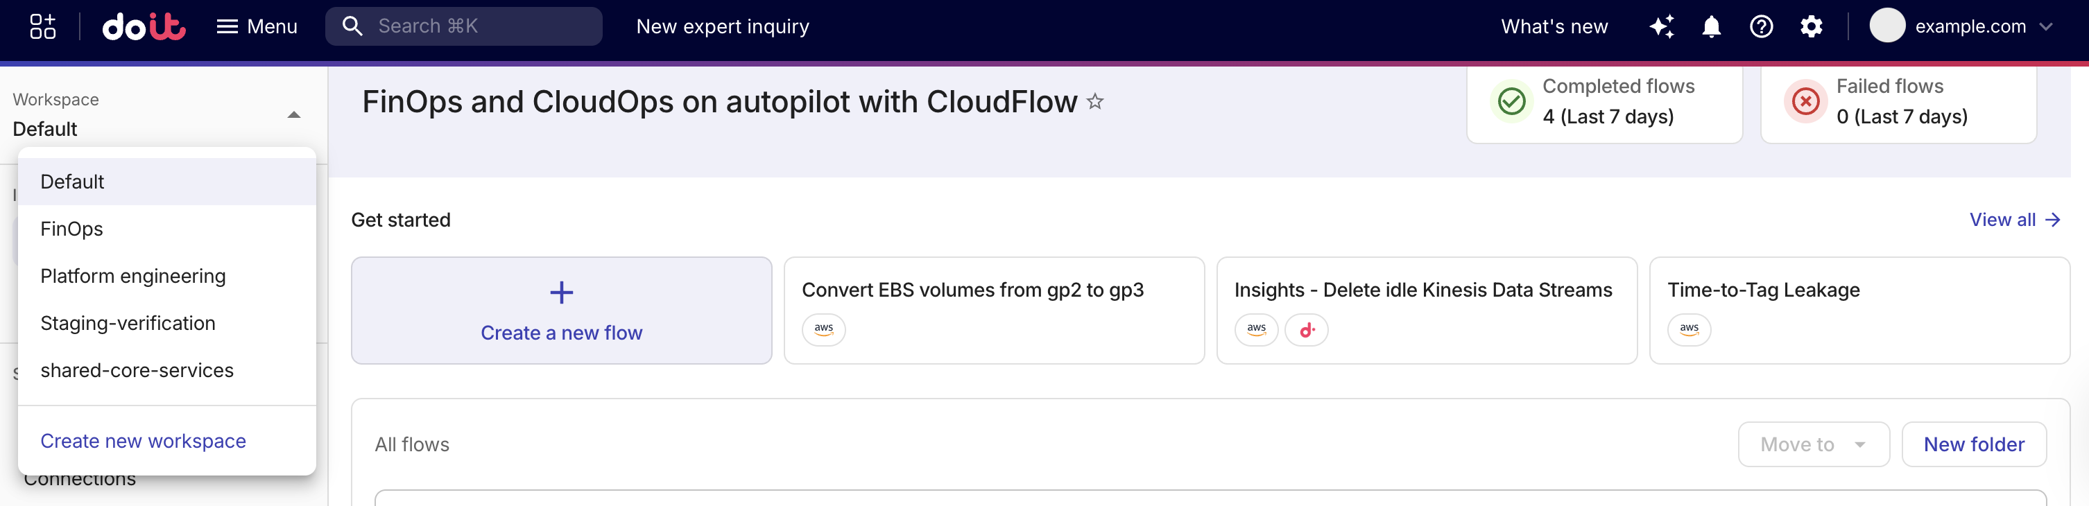
Task: Click the All flows heading
Action: tap(412, 444)
